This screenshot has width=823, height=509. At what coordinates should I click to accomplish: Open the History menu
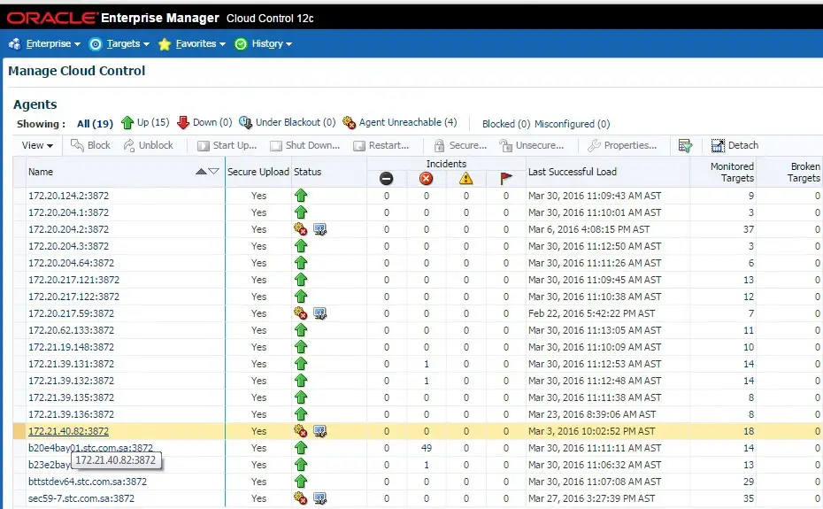pos(272,44)
